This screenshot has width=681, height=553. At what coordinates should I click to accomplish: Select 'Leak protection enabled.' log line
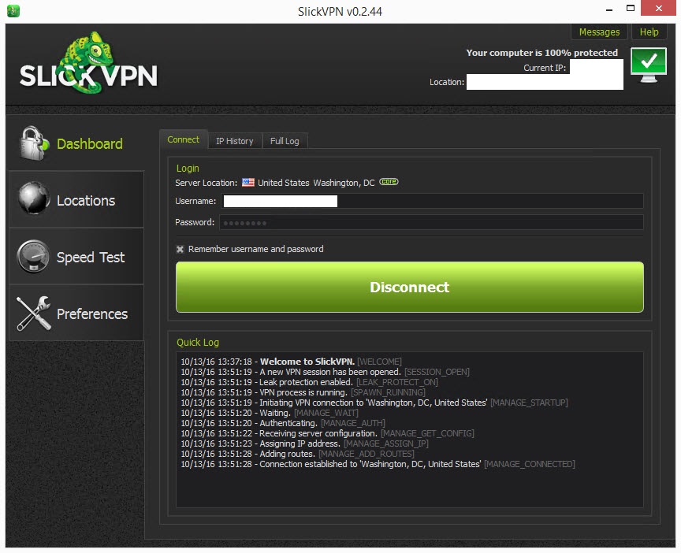tap(309, 382)
